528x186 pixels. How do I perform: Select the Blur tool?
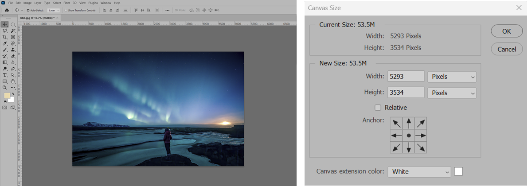(x=13, y=62)
